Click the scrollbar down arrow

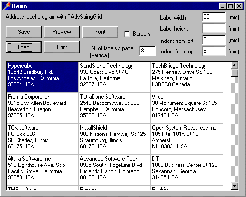coord(235,186)
